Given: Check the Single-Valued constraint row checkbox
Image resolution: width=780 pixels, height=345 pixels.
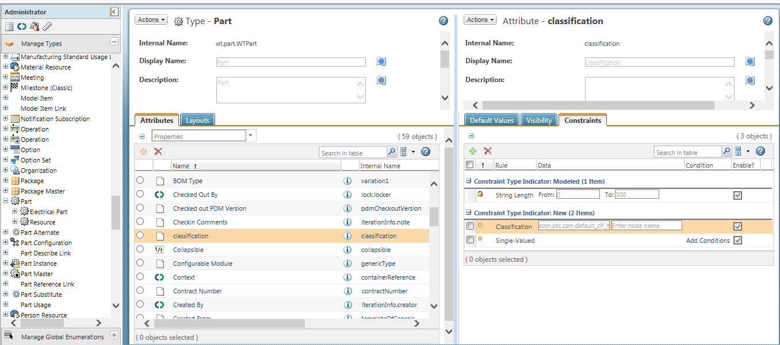Looking at the screenshot, I should 470,240.
